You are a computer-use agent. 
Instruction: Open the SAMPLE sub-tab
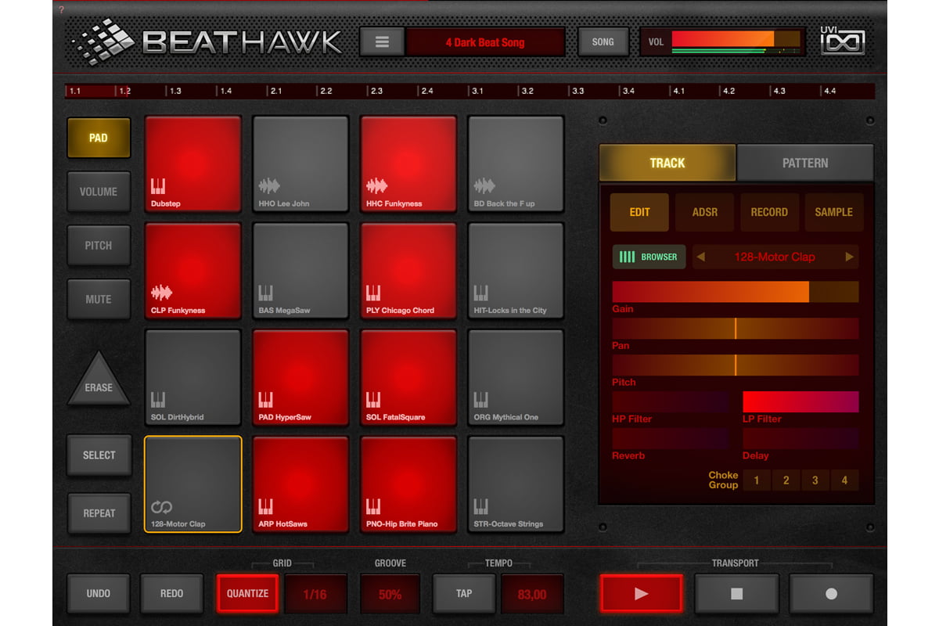(834, 212)
